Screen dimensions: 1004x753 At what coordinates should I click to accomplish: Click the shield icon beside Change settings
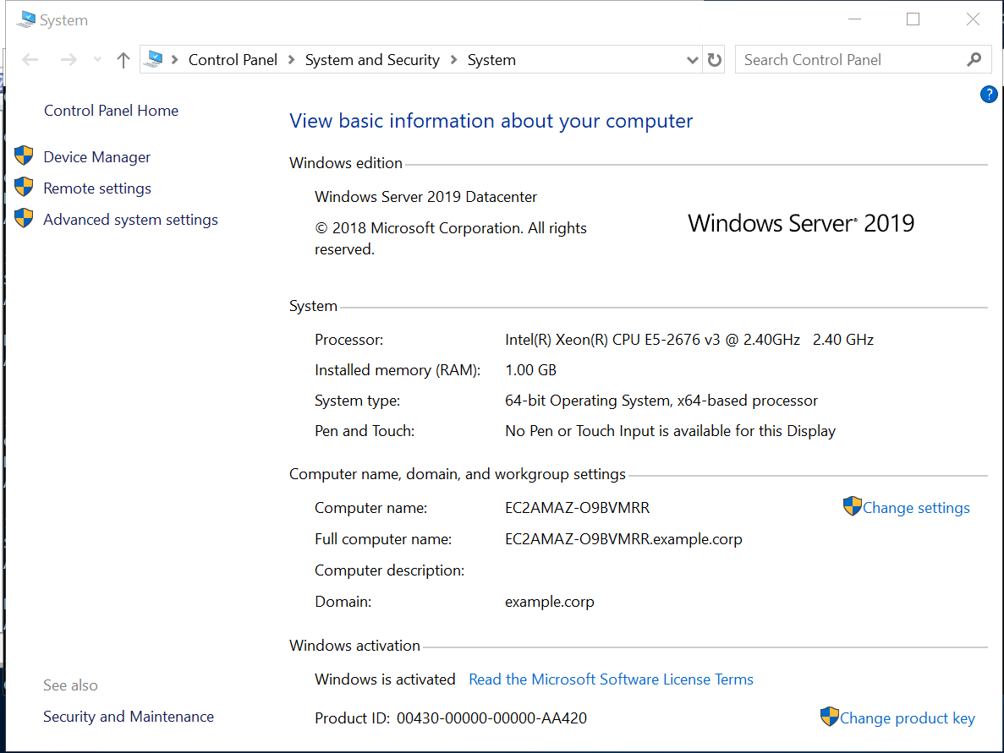[x=853, y=506]
